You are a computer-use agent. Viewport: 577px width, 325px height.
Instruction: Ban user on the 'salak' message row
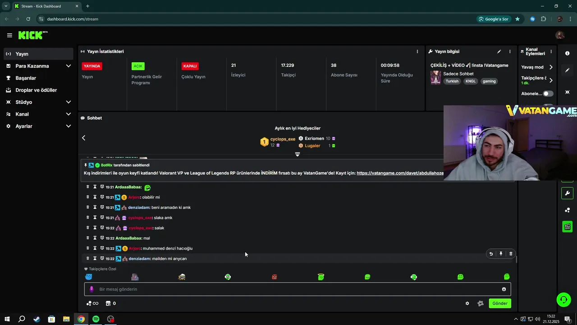tap(102, 228)
